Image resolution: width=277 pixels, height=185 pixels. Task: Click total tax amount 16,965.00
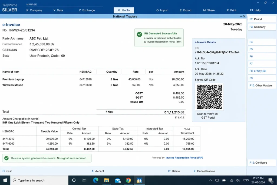(188, 149)
